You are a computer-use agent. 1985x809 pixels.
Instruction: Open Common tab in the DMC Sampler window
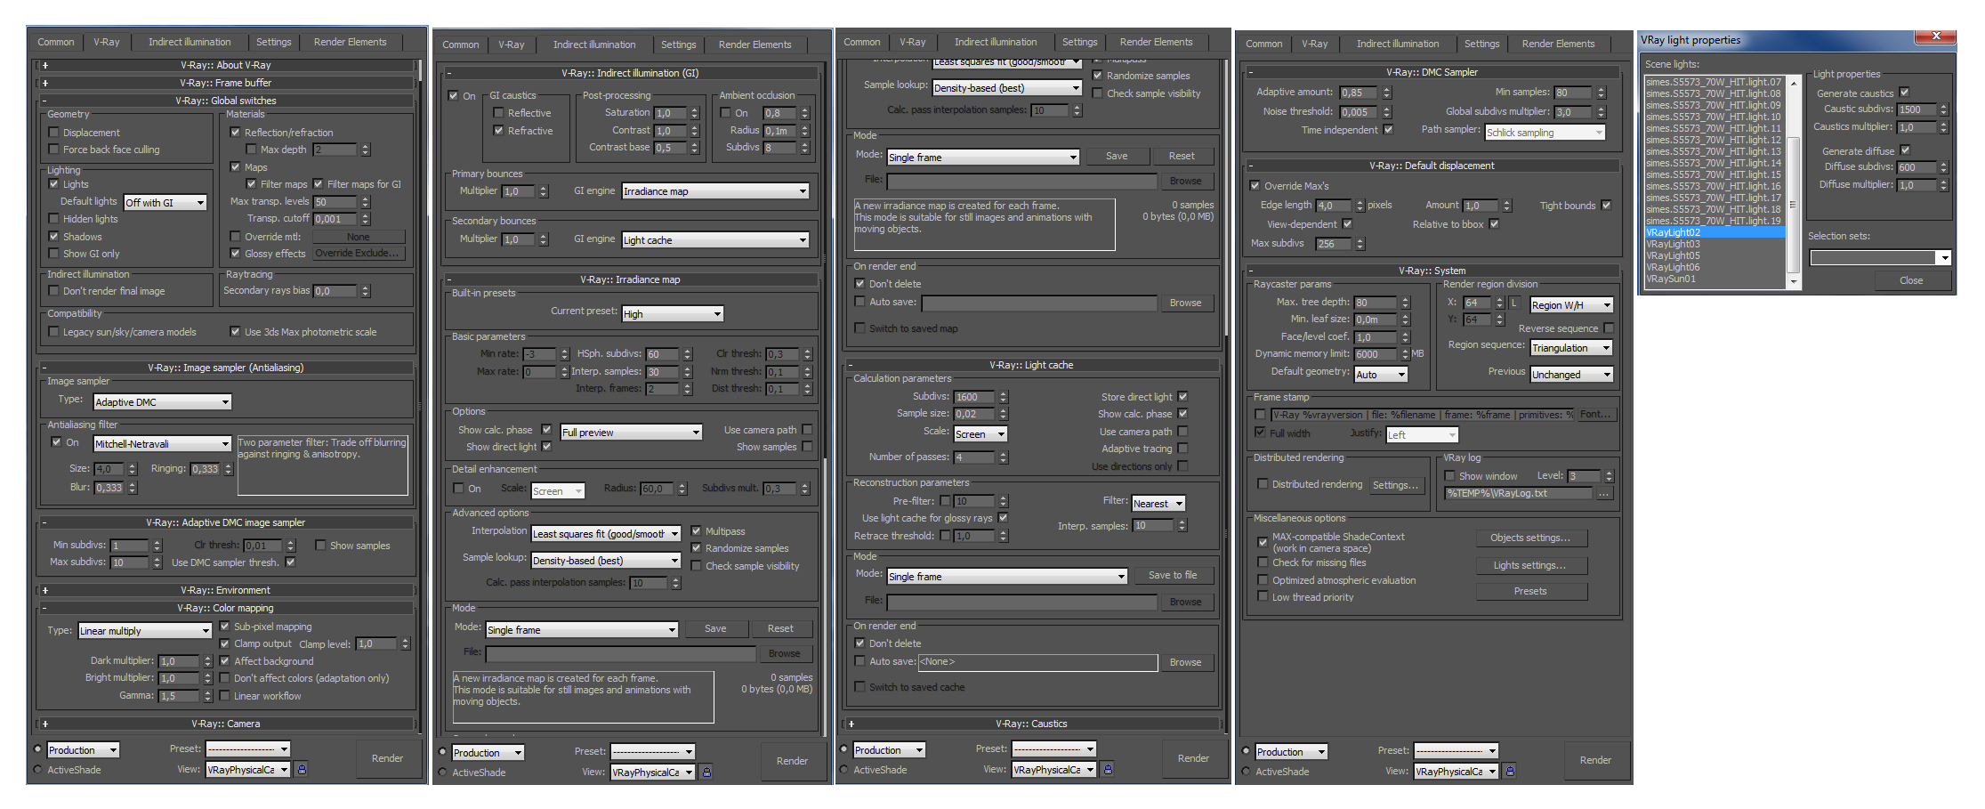1264,44
